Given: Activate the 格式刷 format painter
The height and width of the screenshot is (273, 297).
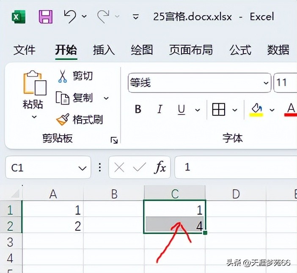Looking at the screenshot, I should click(80, 120).
